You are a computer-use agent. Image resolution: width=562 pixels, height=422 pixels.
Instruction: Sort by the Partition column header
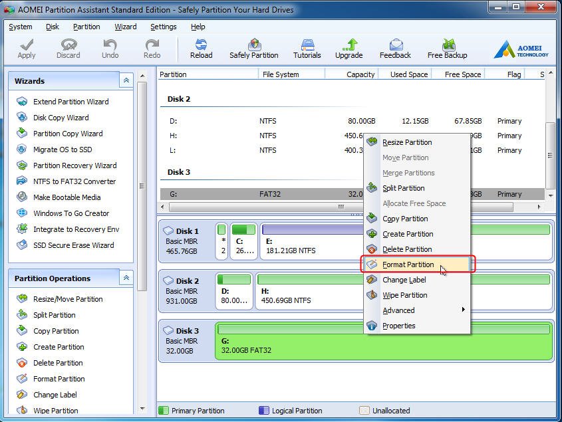point(208,74)
